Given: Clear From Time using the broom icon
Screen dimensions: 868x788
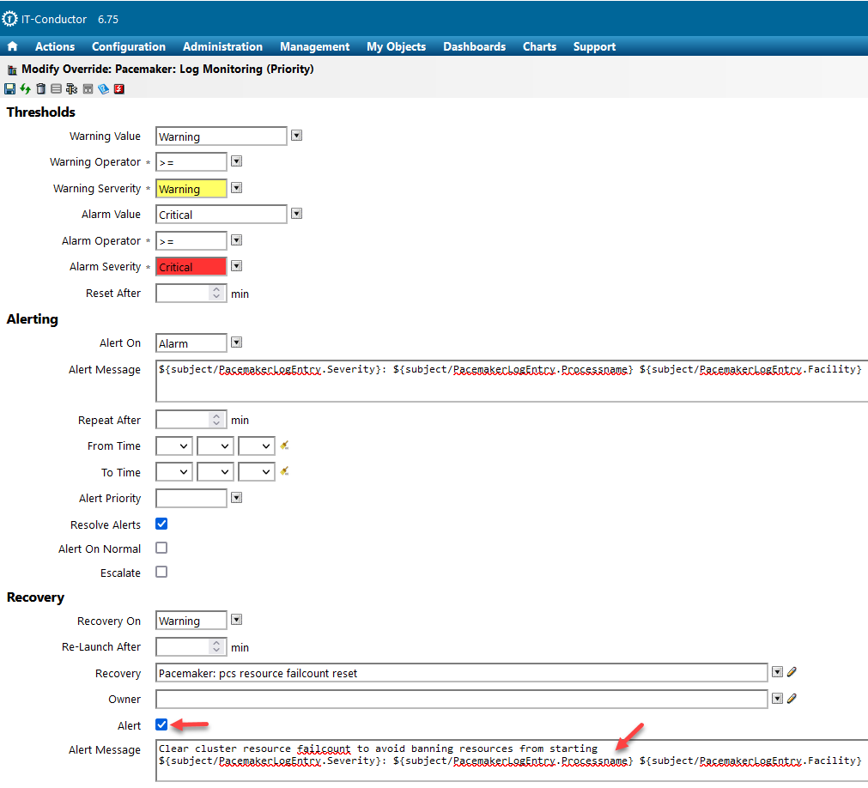Looking at the screenshot, I should point(284,446).
